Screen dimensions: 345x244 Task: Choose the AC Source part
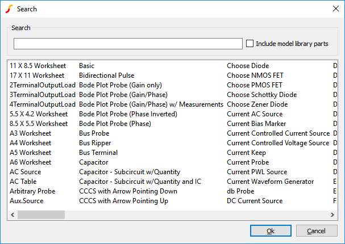pyautogui.click(x=26, y=172)
